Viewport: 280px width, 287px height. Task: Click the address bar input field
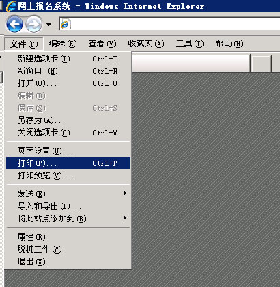pos(176,24)
